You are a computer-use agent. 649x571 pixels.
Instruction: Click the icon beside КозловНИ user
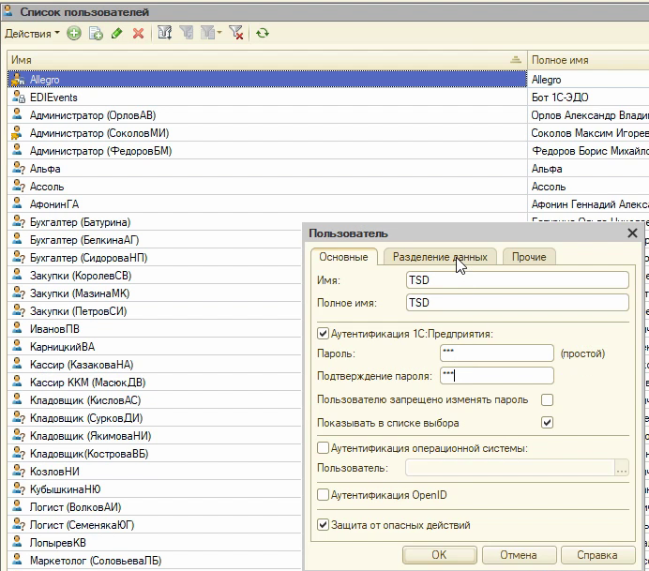click(18, 471)
